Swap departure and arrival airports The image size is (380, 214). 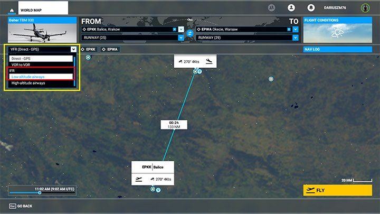pyautogui.click(x=189, y=33)
